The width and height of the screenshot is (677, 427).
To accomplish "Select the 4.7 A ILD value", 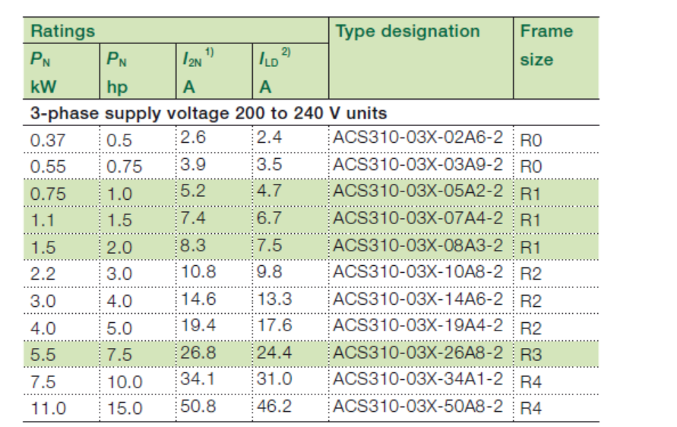I will tap(270, 191).
